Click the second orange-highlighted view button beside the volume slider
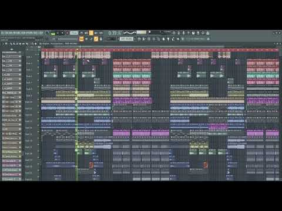 (96, 39)
